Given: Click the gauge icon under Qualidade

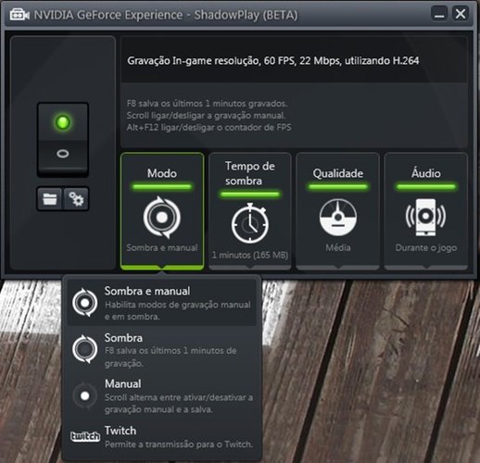Looking at the screenshot, I should click(338, 218).
